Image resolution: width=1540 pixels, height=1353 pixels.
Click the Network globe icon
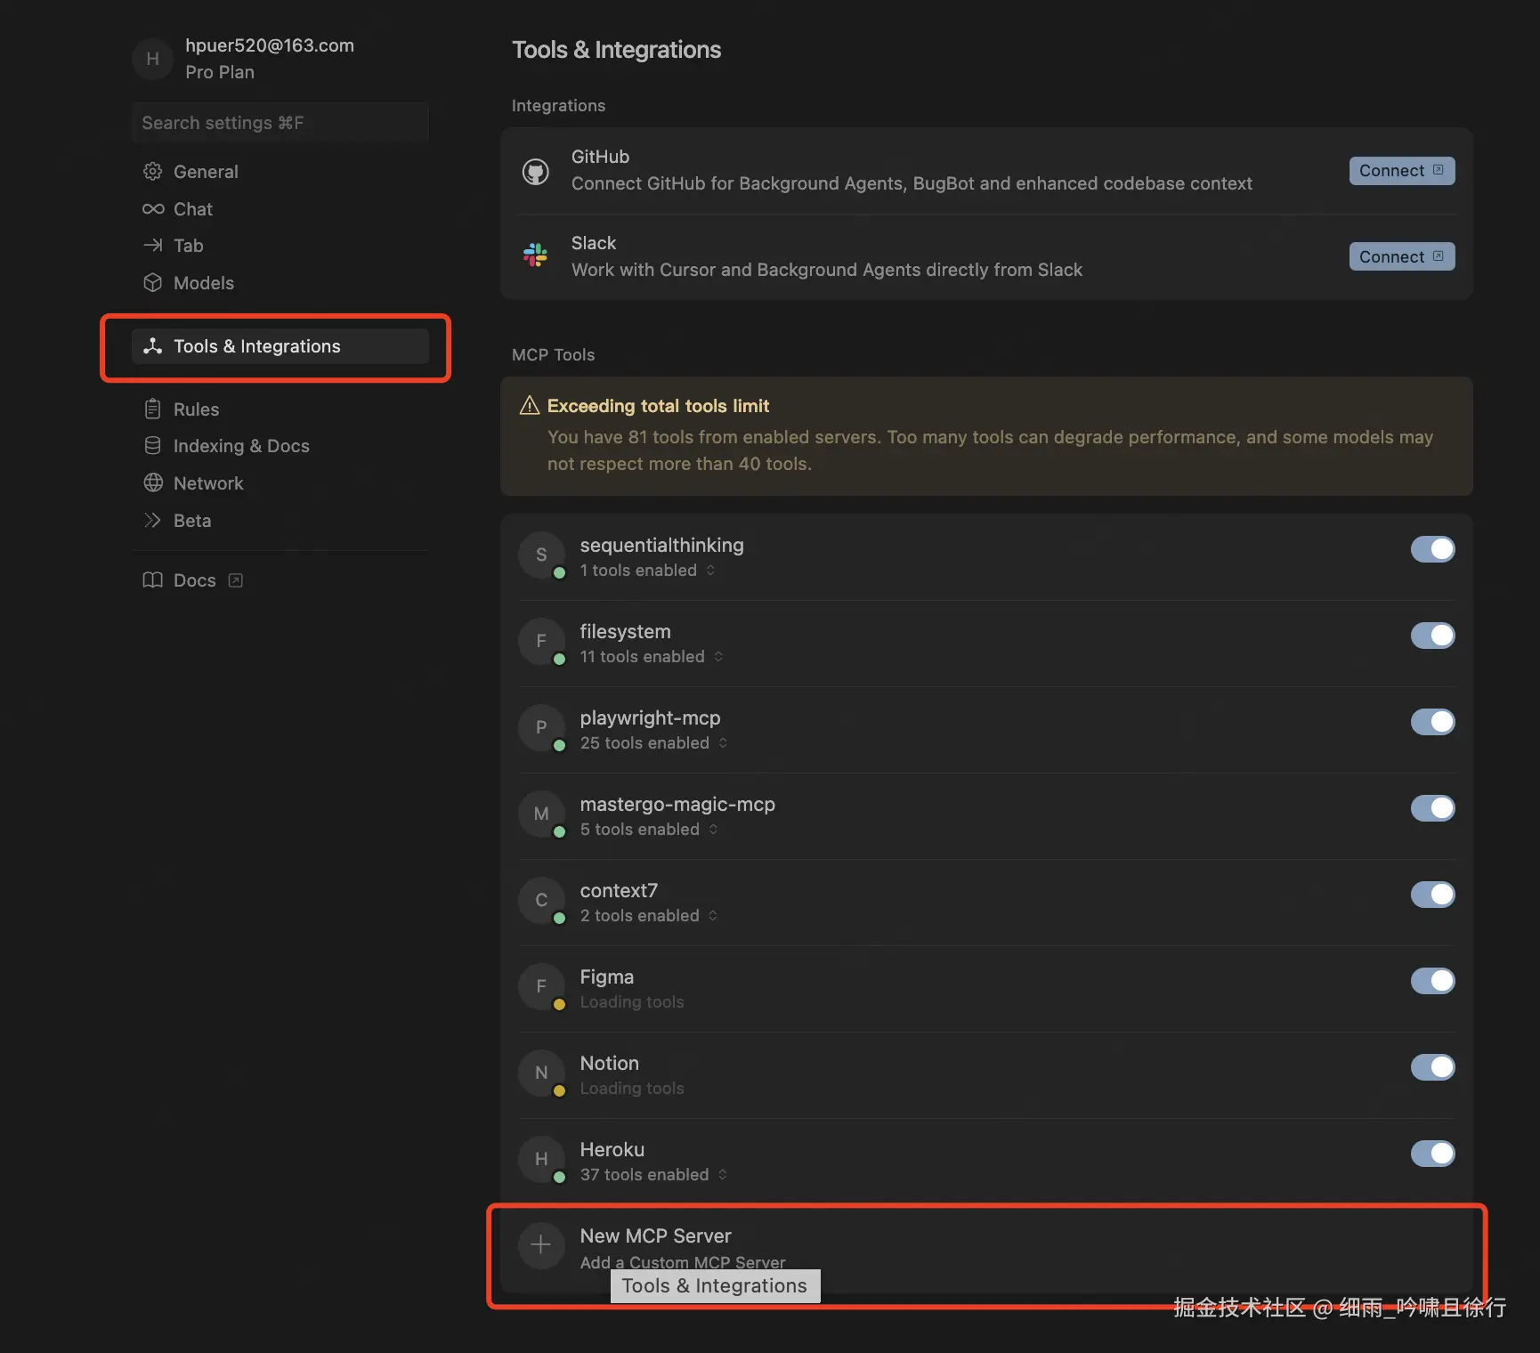(x=153, y=482)
